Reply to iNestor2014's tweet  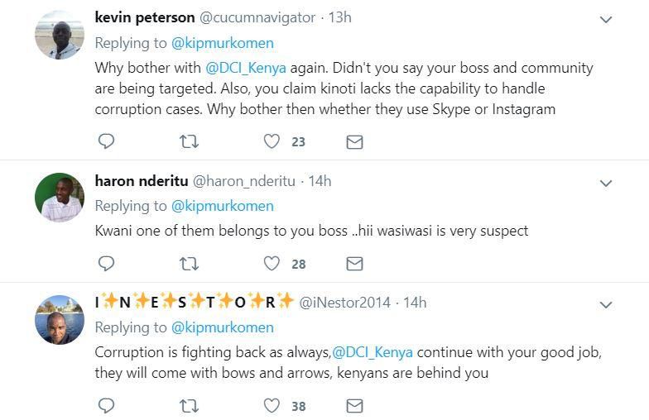(106, 406)
